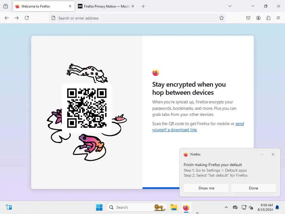285x214 pixels.
Task: Go forward one page
Action: click(x=17, y=18)
